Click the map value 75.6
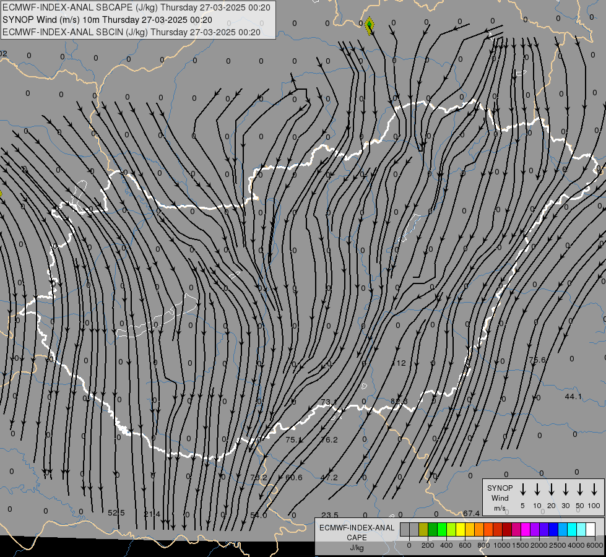 537,360
